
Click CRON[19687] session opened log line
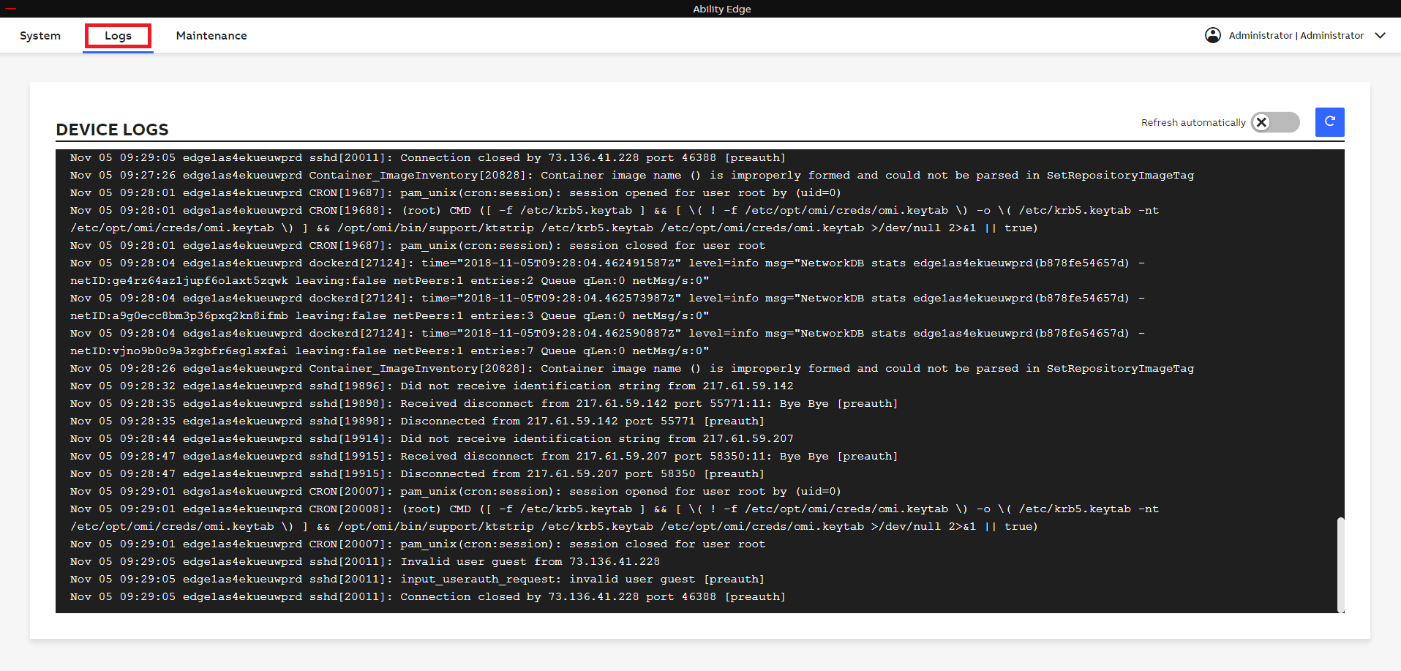point(456,192)
